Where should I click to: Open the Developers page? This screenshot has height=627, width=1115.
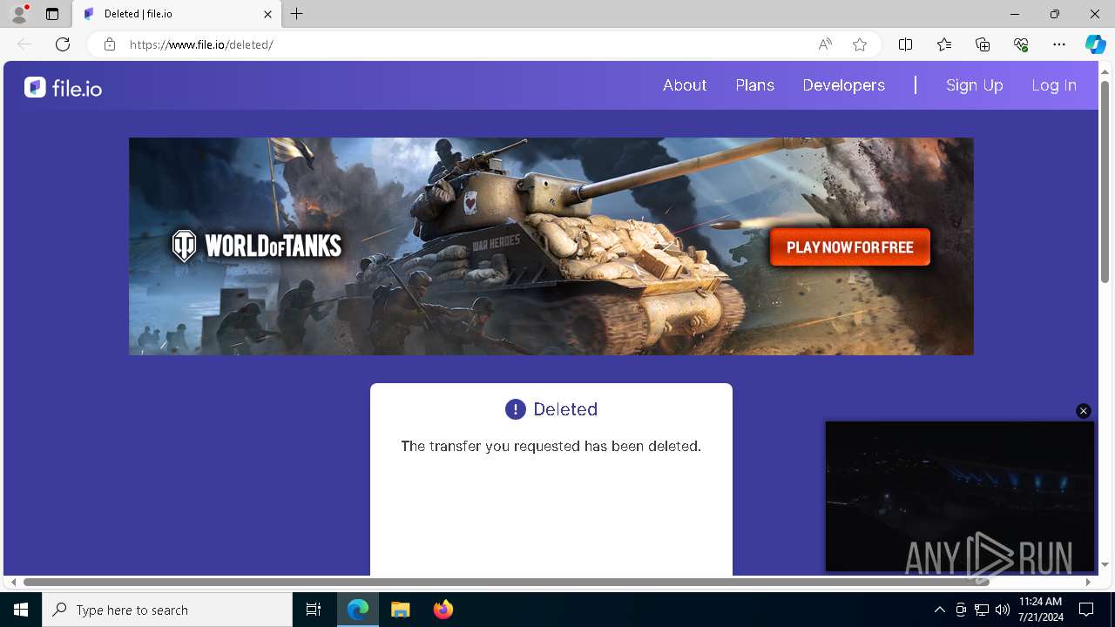pos(844,85)
